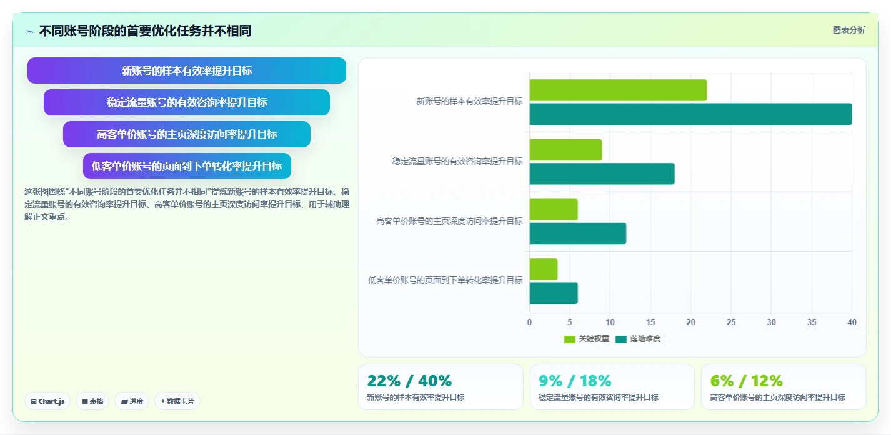Click the lightning icon beside the title
The height and width of the screenshot is (435, 891).
pyautogui.click(x=29, y=31)
